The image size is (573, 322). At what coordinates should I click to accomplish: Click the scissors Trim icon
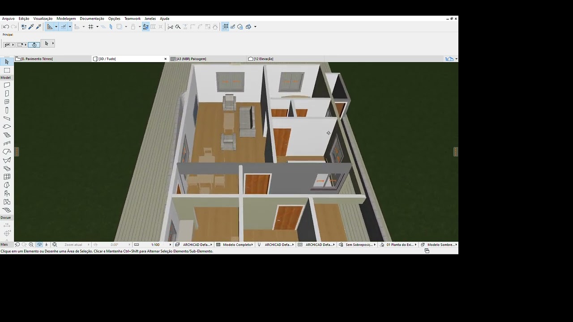tap(170, 27)
